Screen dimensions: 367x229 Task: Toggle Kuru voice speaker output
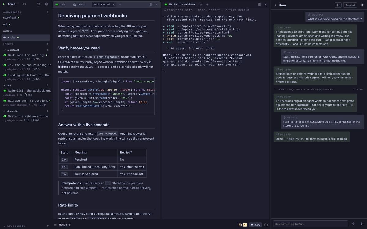[x=338, y=5]
